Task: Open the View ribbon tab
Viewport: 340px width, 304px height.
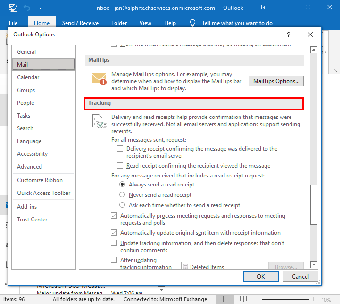Action: point(145,23)
